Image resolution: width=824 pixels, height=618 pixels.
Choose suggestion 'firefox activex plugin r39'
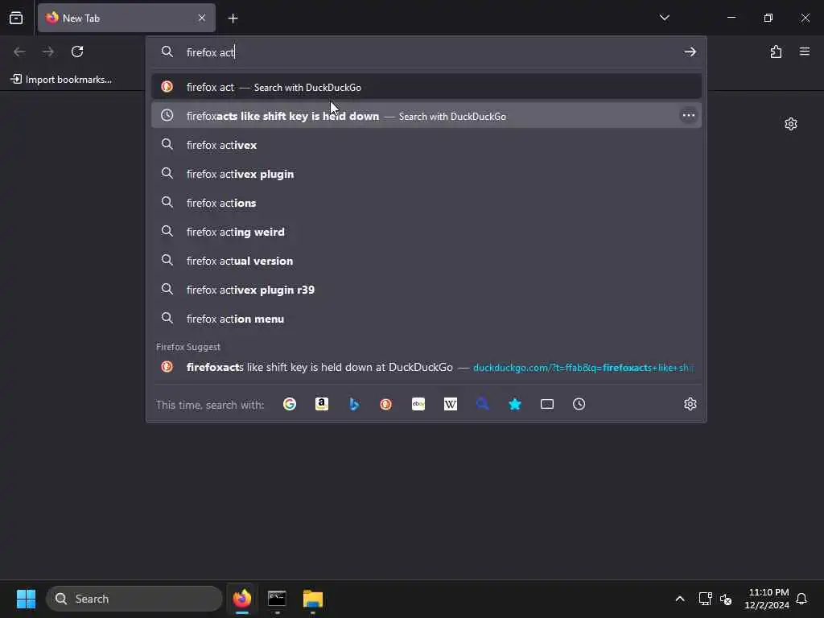tap(426, 290)
